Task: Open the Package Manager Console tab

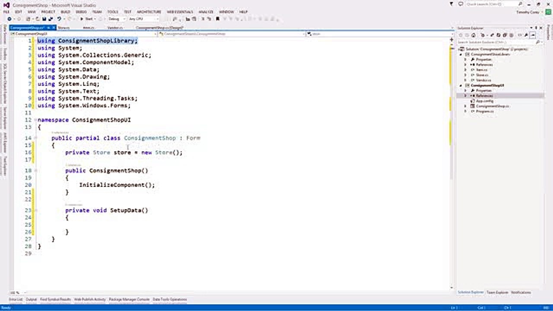Action: click(x=129, y=299)
